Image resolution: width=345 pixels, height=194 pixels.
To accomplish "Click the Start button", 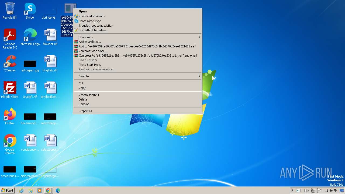I will click(x=7, y=190).
